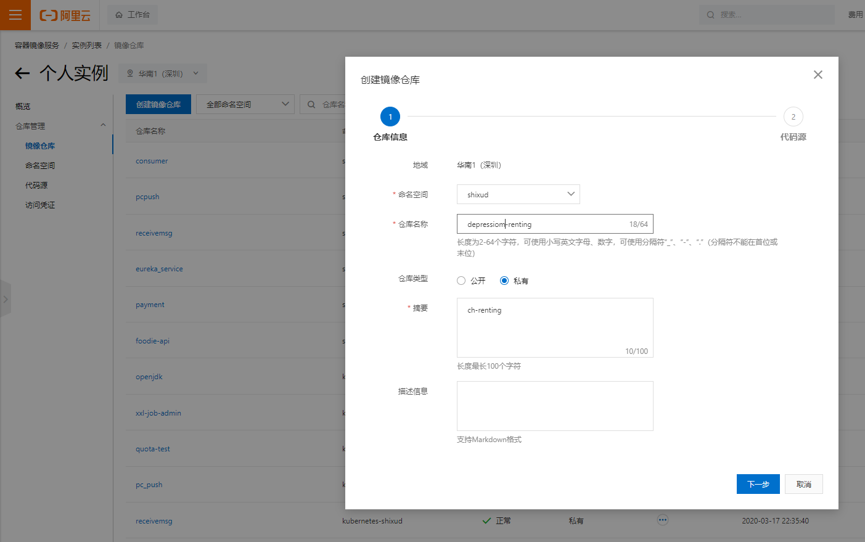Open the pcpush repository
This screenshot has width=865, height=542.
147,197
